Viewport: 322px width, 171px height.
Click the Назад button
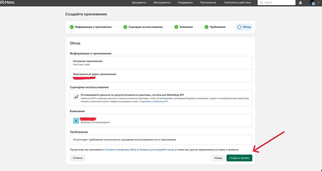[218, 158]
